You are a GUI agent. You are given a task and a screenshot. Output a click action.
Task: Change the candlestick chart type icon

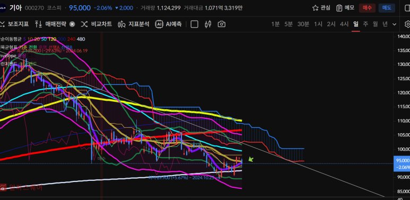coord(208,24)
